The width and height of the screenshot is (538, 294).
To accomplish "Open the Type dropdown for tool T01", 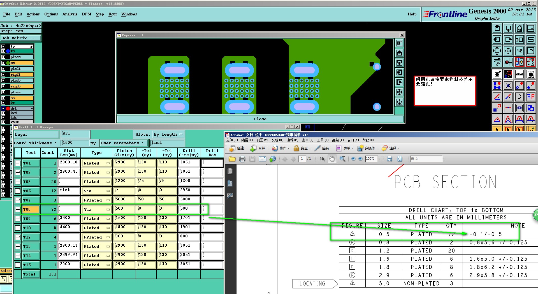I will (x=96, y=163).
